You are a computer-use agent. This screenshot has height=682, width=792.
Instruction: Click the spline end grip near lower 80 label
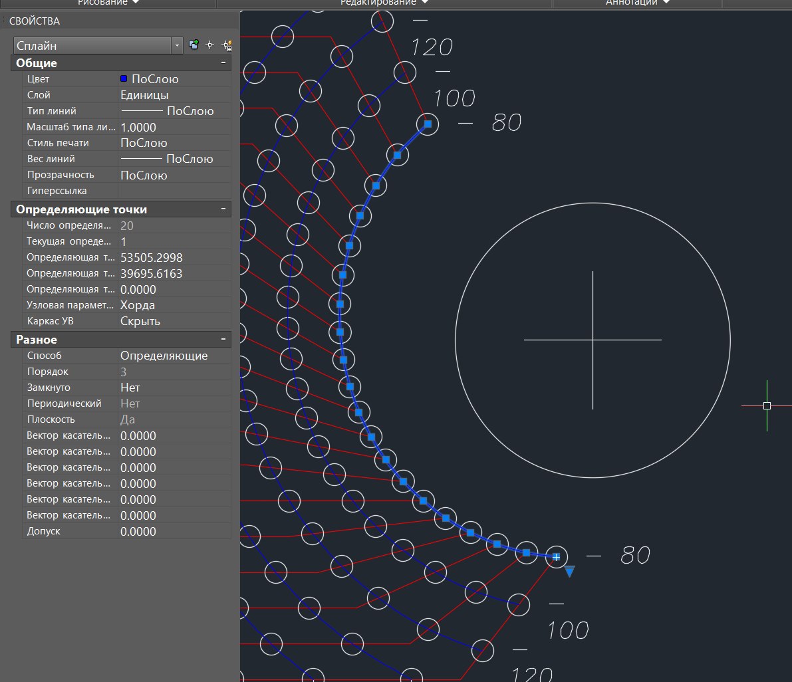[x=556, y=557]
